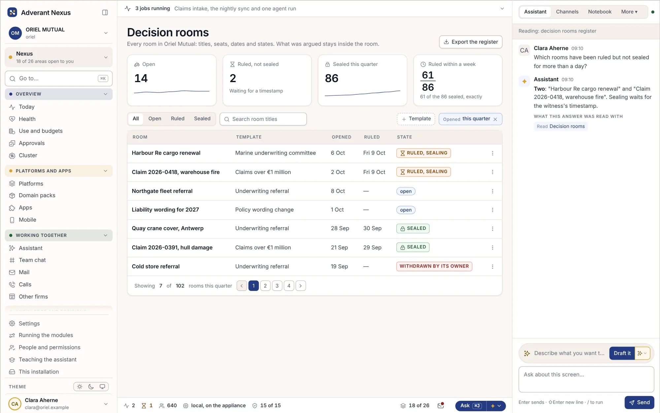Switch to the Channels tab

point(567,12)
